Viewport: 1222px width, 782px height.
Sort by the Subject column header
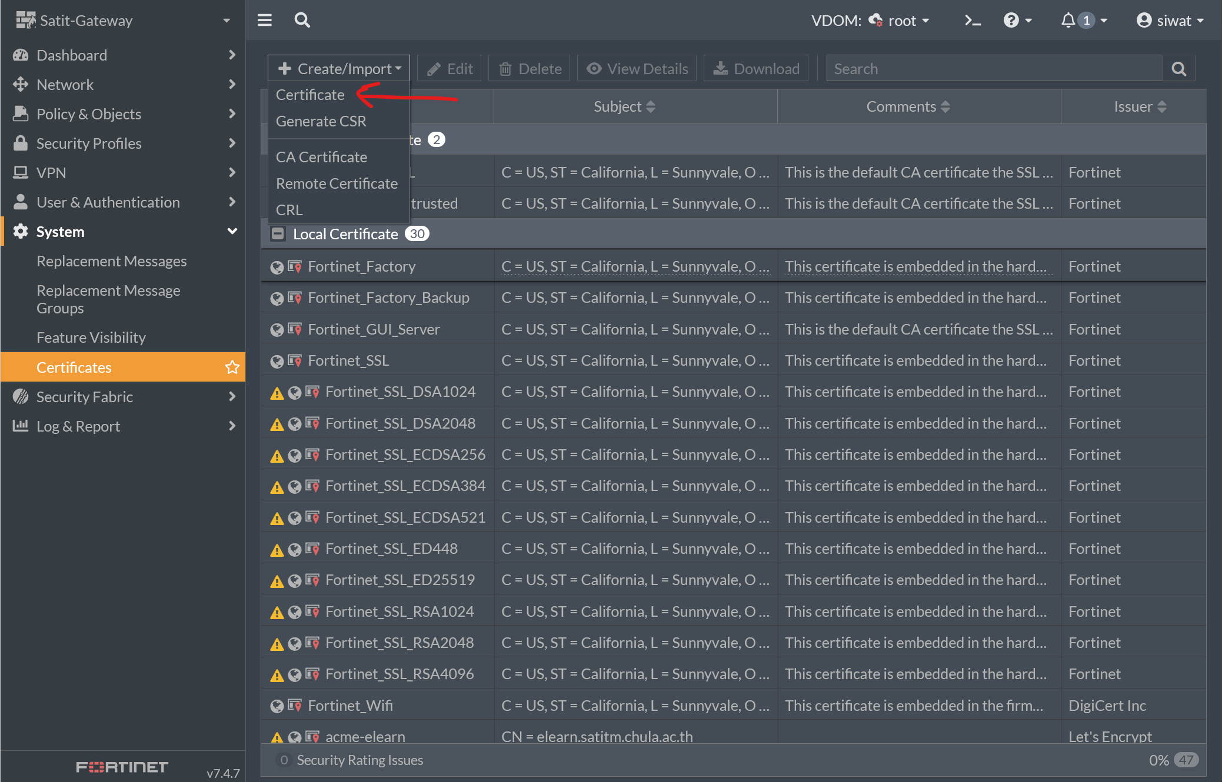[x=625, y=107]
